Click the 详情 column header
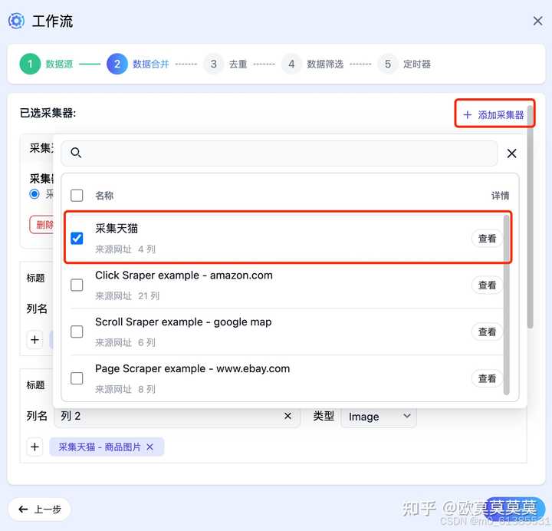The width and height of the screenshot is (552, 531). 500,196
